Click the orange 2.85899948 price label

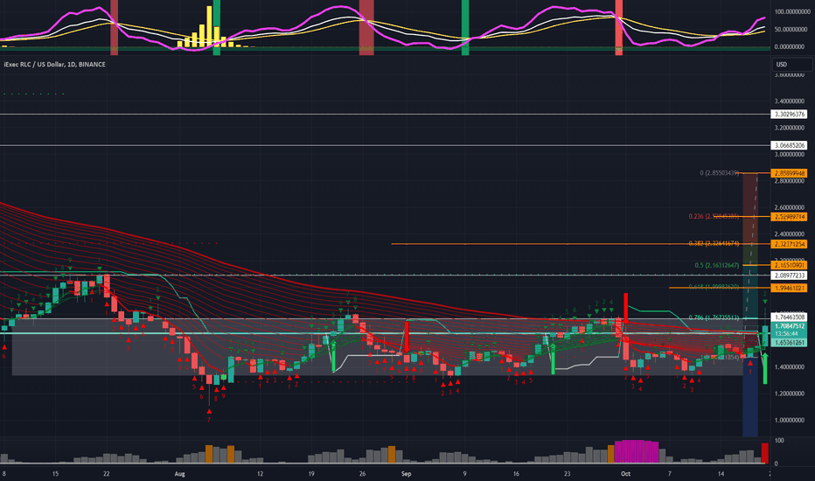click(789, 173)
